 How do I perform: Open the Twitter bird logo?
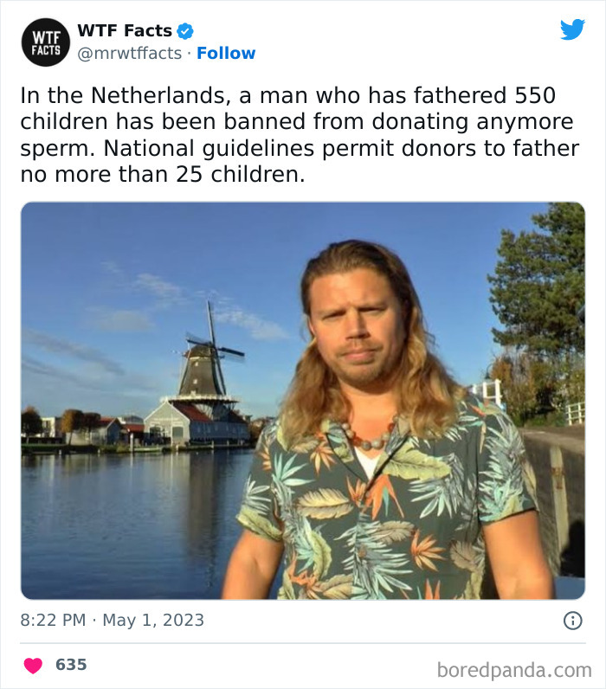click(571, 30)
